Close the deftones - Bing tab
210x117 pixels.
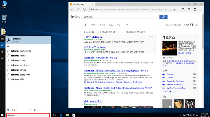tap(92, 4)
